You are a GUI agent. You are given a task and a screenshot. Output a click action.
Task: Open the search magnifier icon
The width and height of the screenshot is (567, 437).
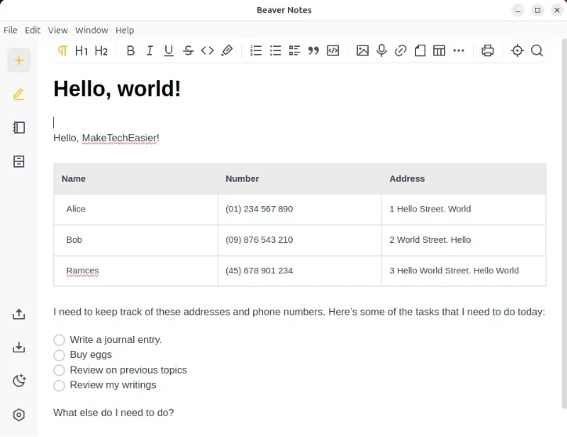(x=536, y=51)
